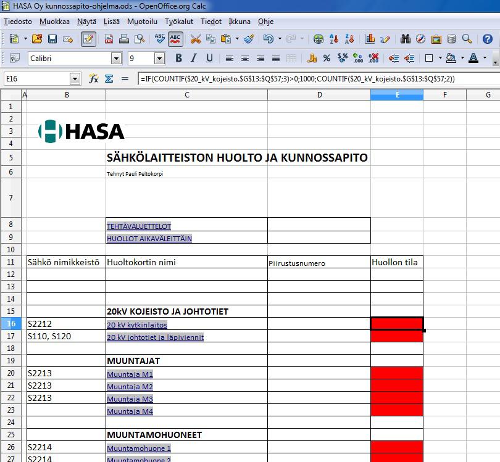Decrease indent icon

[393, 58]
